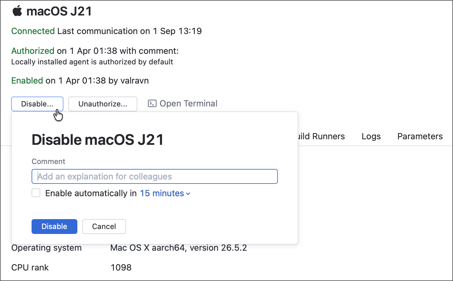Click the macOS J21 agent title

pos(59,11)
